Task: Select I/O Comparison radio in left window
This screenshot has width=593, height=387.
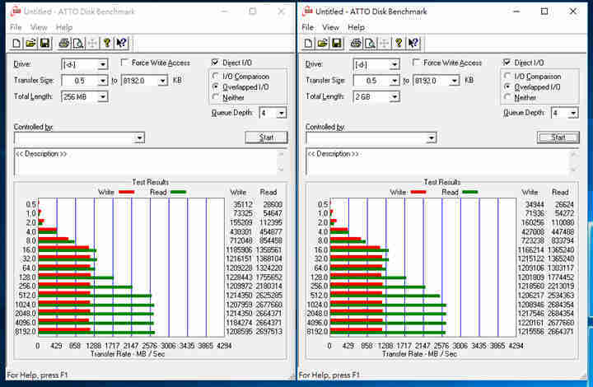Action: 215,76
